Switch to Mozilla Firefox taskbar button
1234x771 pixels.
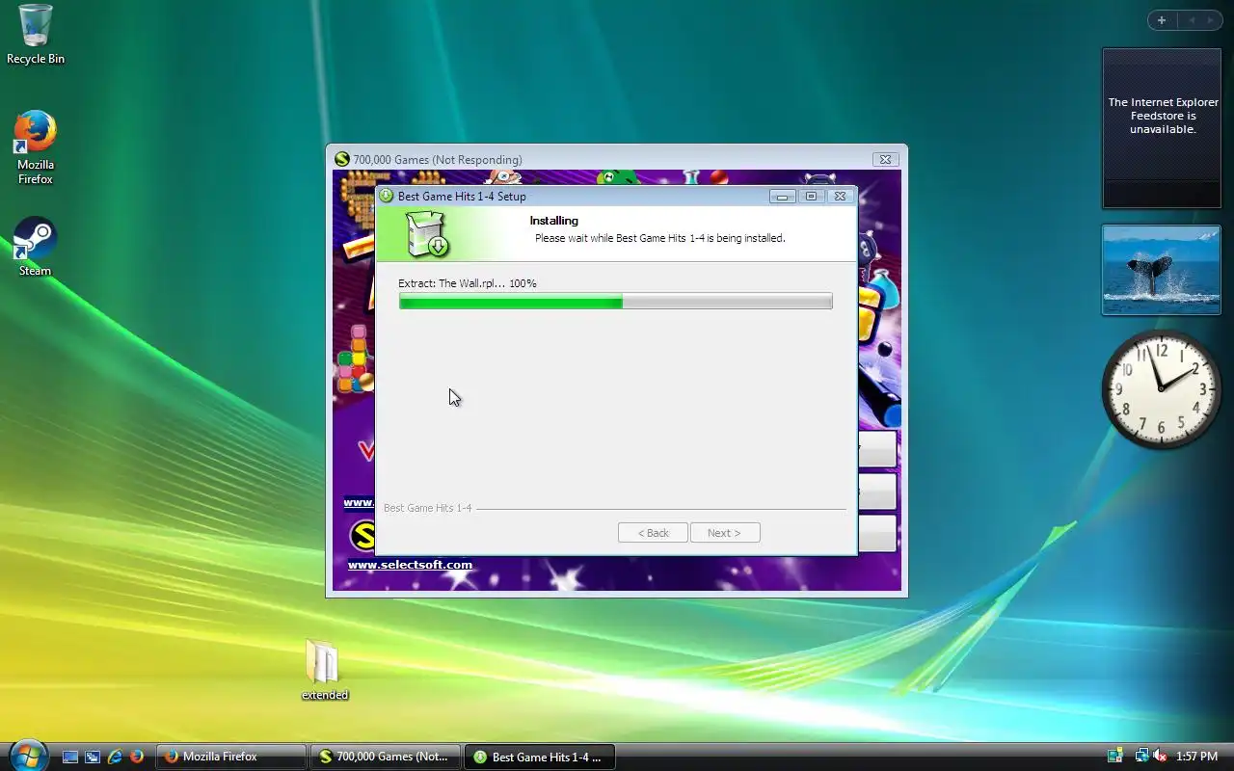[x=231, y=757]
